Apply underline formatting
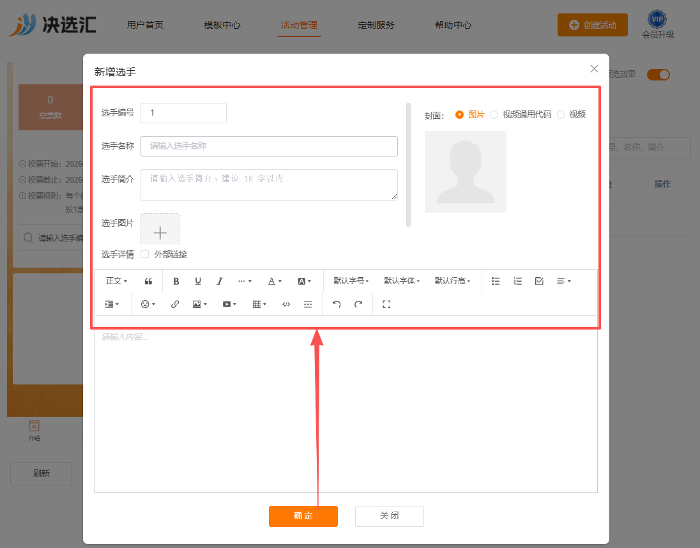The height and width of the screenshot is (548, 700). pos(198,281)
